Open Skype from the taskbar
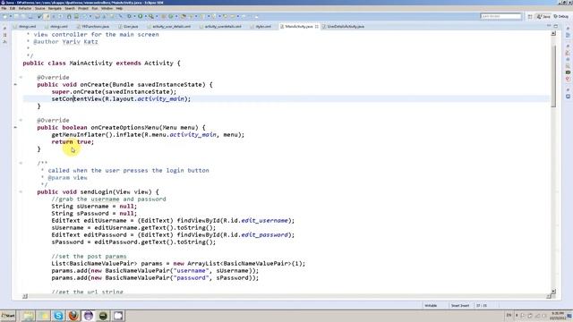 click(x=58, y=316)
